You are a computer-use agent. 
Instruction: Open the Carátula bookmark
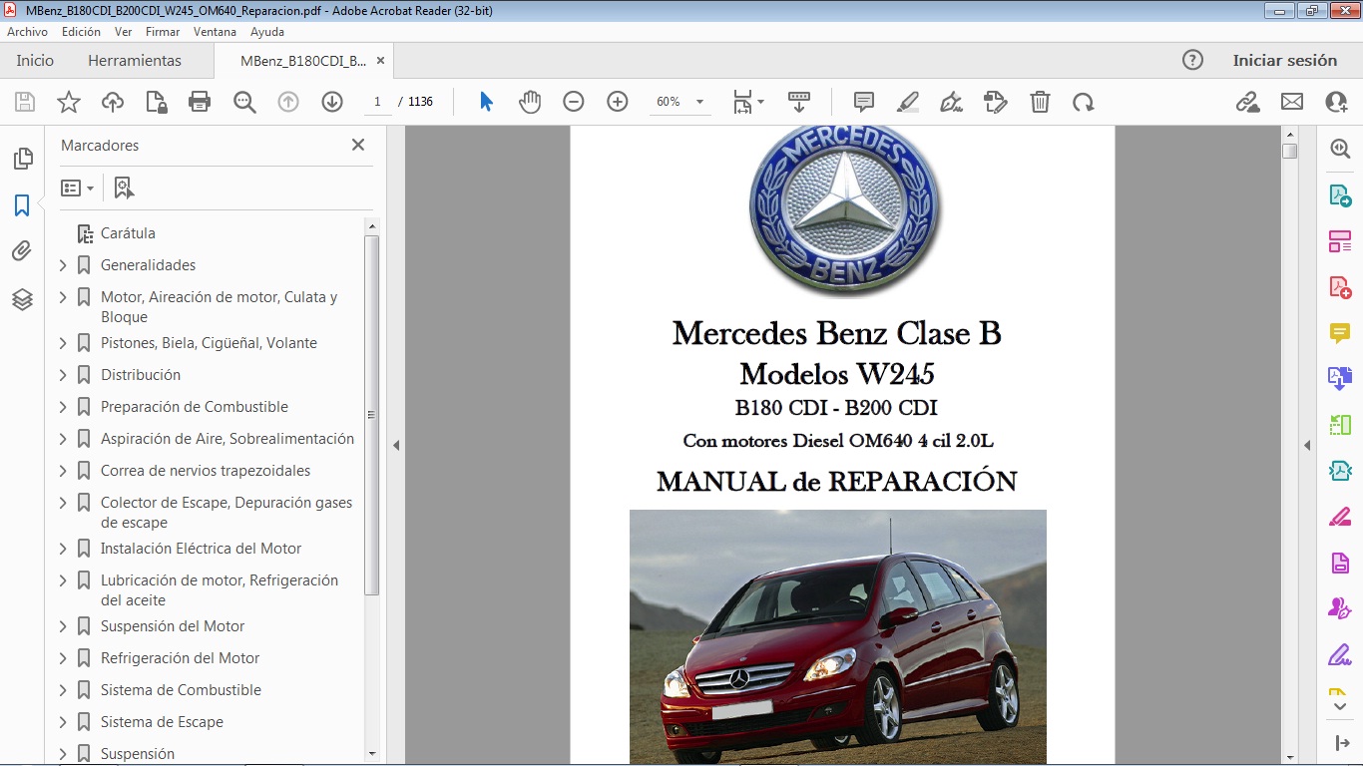[128, 233]
